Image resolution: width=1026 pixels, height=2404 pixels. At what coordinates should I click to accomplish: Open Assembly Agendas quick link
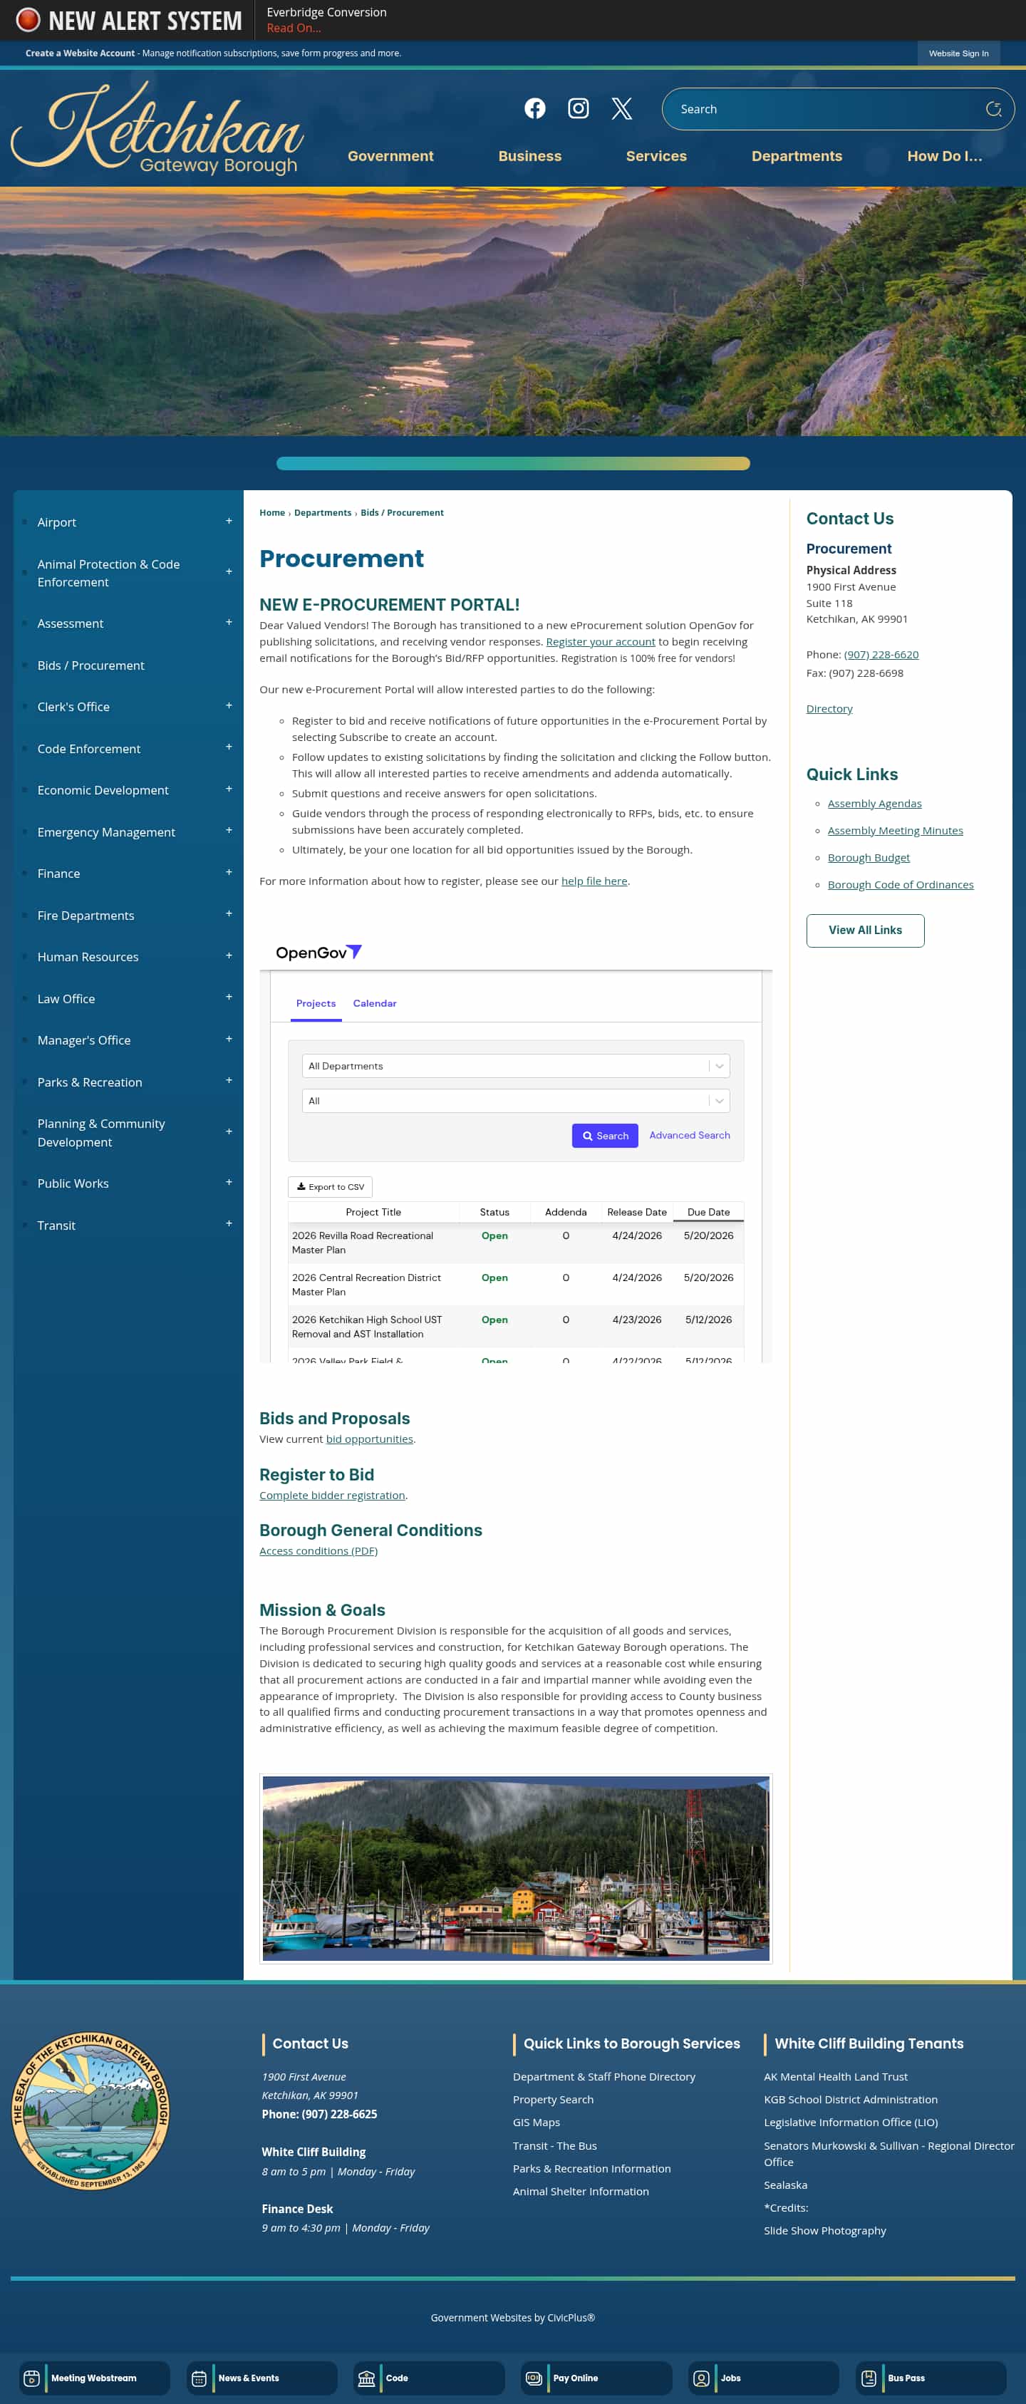pyautogui.click(x=874, y=802)
